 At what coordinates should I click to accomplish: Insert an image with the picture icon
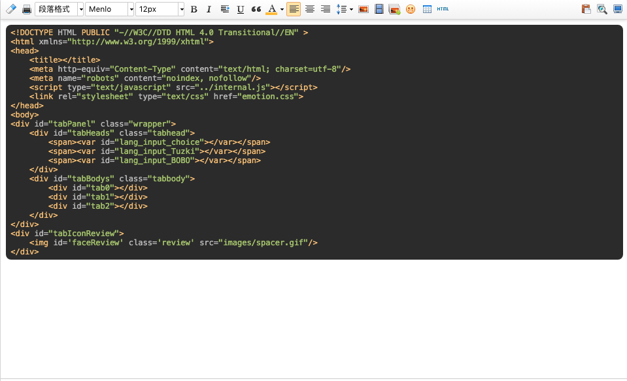(x=364, y=8)
